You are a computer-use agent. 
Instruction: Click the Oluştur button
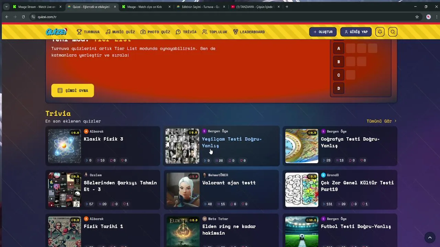(x=323, y=32)
